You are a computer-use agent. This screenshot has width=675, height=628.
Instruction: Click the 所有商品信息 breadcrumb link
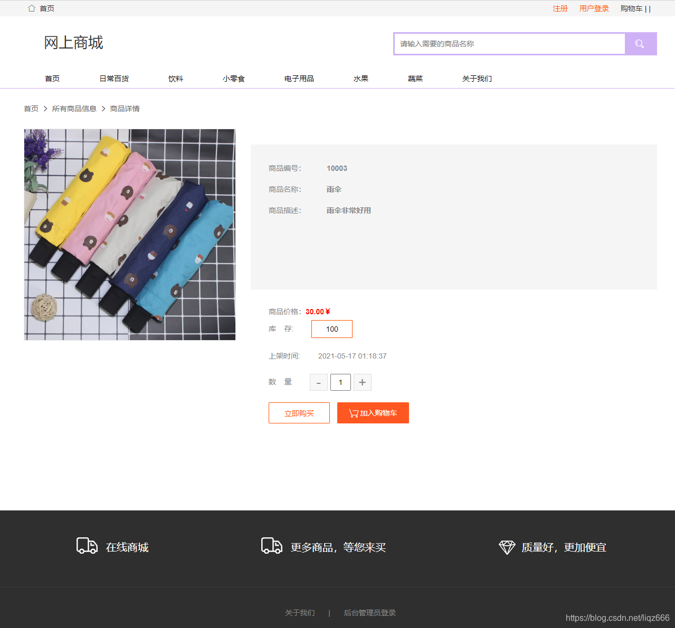(74, 108)
